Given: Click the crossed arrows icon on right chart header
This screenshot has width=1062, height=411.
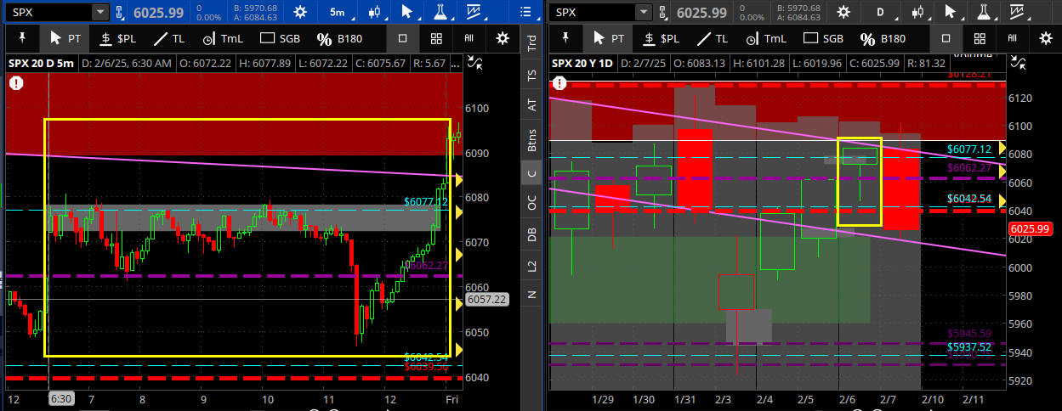Looking at the screenshot, I should 1019,63.
